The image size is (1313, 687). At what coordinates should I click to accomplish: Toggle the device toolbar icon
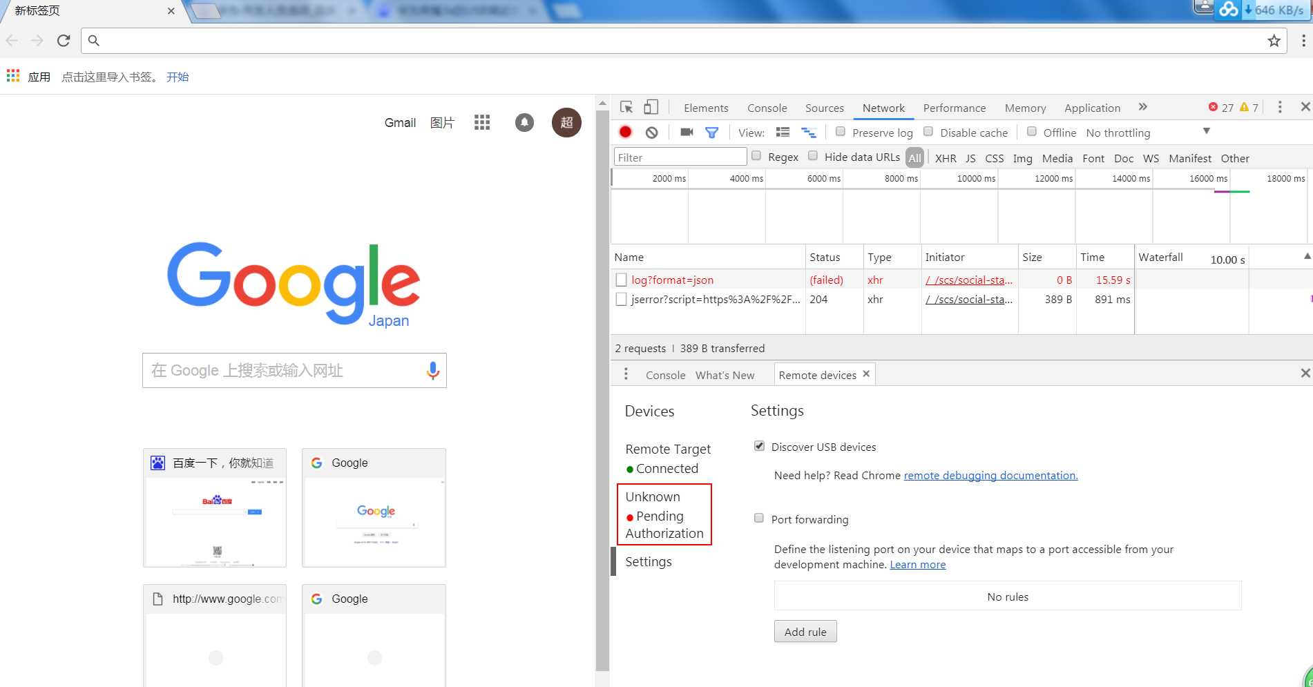tap(651, 107)
